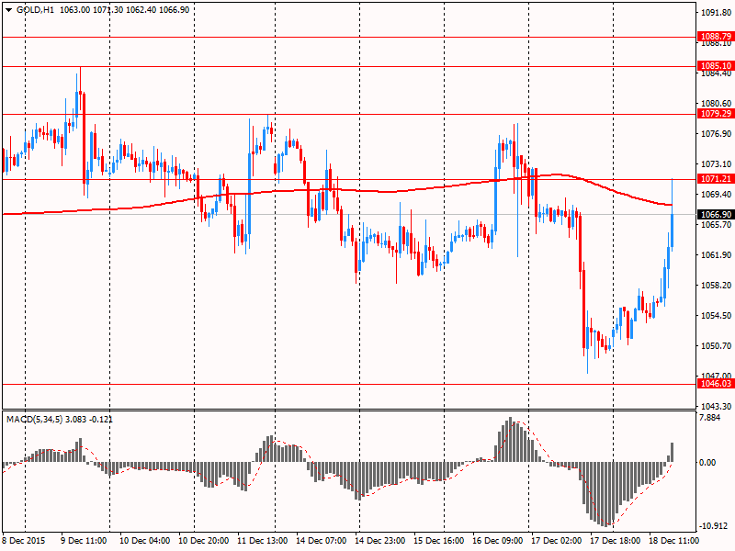Click the triangle arrow beside GOLD,H1
The width and height of the screenshot is (735, 551).
pyautogui.click(x=8, y=8)
